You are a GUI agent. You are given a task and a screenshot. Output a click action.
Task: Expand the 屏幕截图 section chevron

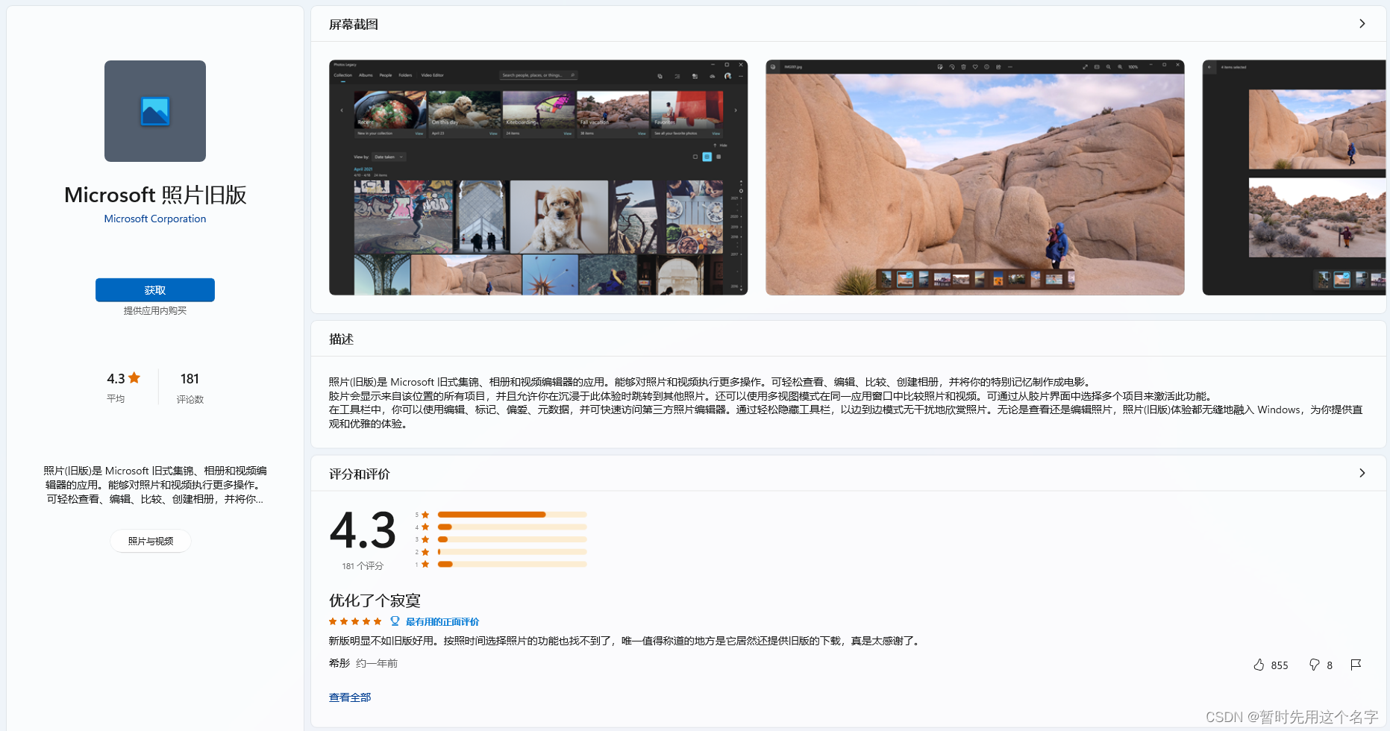pos(1362,24)
